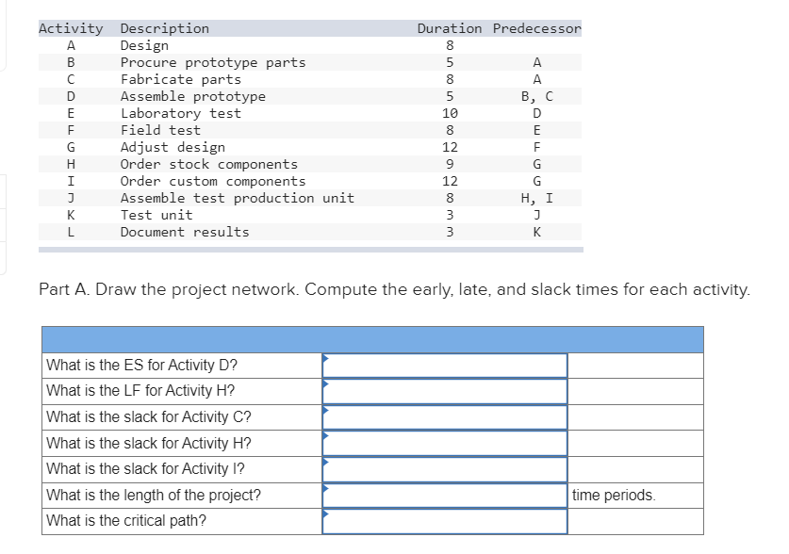This screenshot has height=554, width=789.
Task: Select the row for Activity E Laboratory test
Action: (x=189, y=113)
